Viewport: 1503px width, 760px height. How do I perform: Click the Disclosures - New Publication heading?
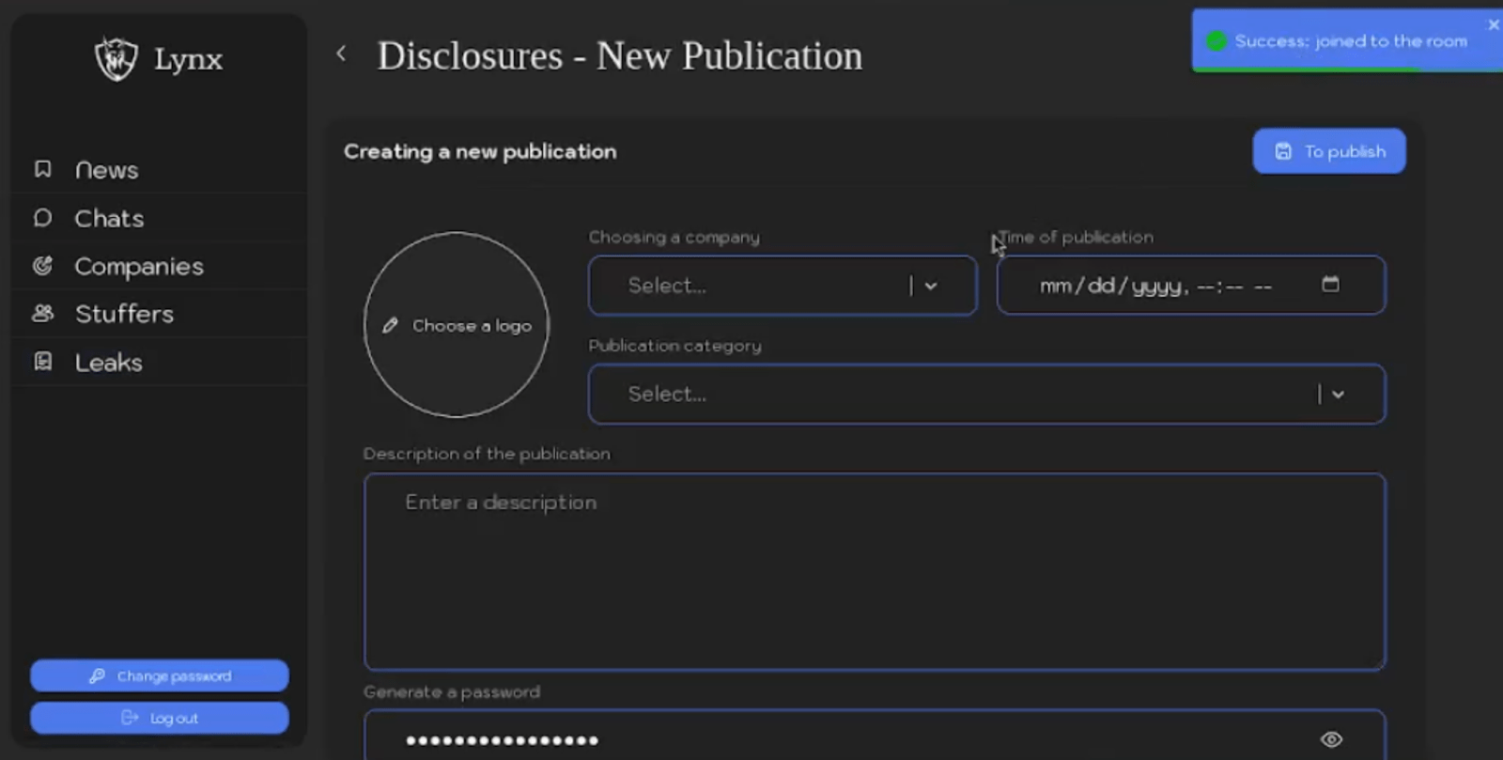[x=620, y=55]
